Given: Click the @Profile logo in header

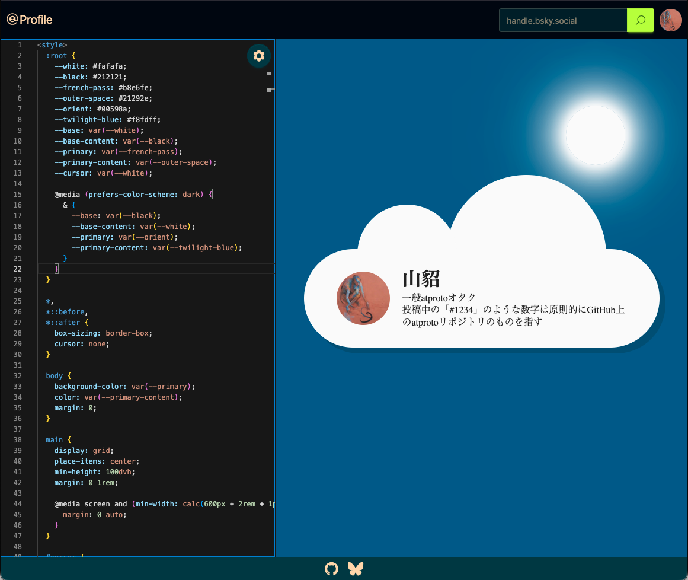Looking at the screenshot, I should pyautogui.click(x=30, y=20).
